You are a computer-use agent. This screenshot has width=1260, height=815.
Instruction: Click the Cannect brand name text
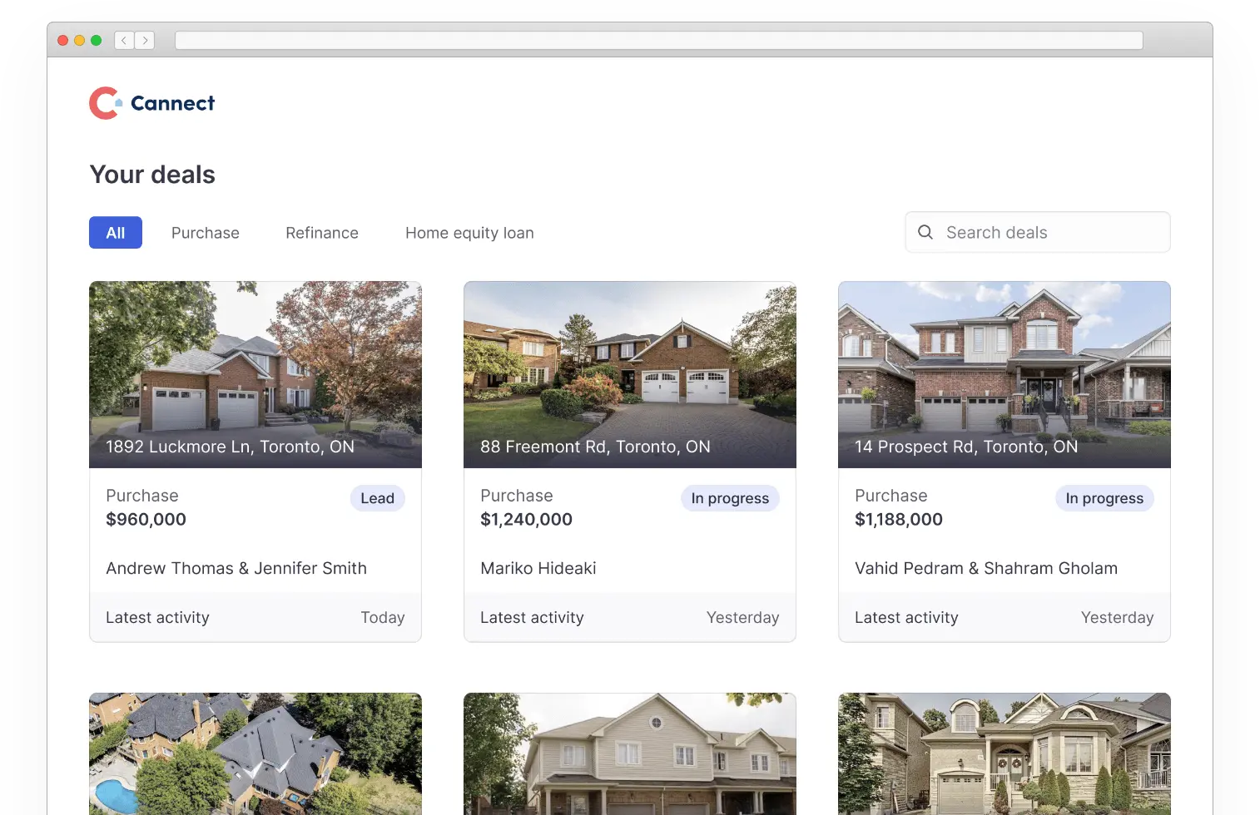click(172, 103)
